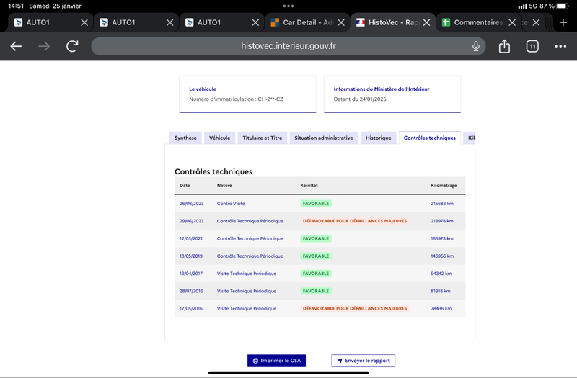This screenshot has width=577, height=378.
Task: Open the Titulaire et Titre tab
Action: click(263, 138)
